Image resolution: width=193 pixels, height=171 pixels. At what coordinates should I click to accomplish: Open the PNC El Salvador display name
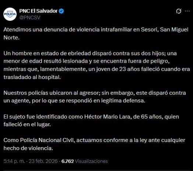pos(38,11)
